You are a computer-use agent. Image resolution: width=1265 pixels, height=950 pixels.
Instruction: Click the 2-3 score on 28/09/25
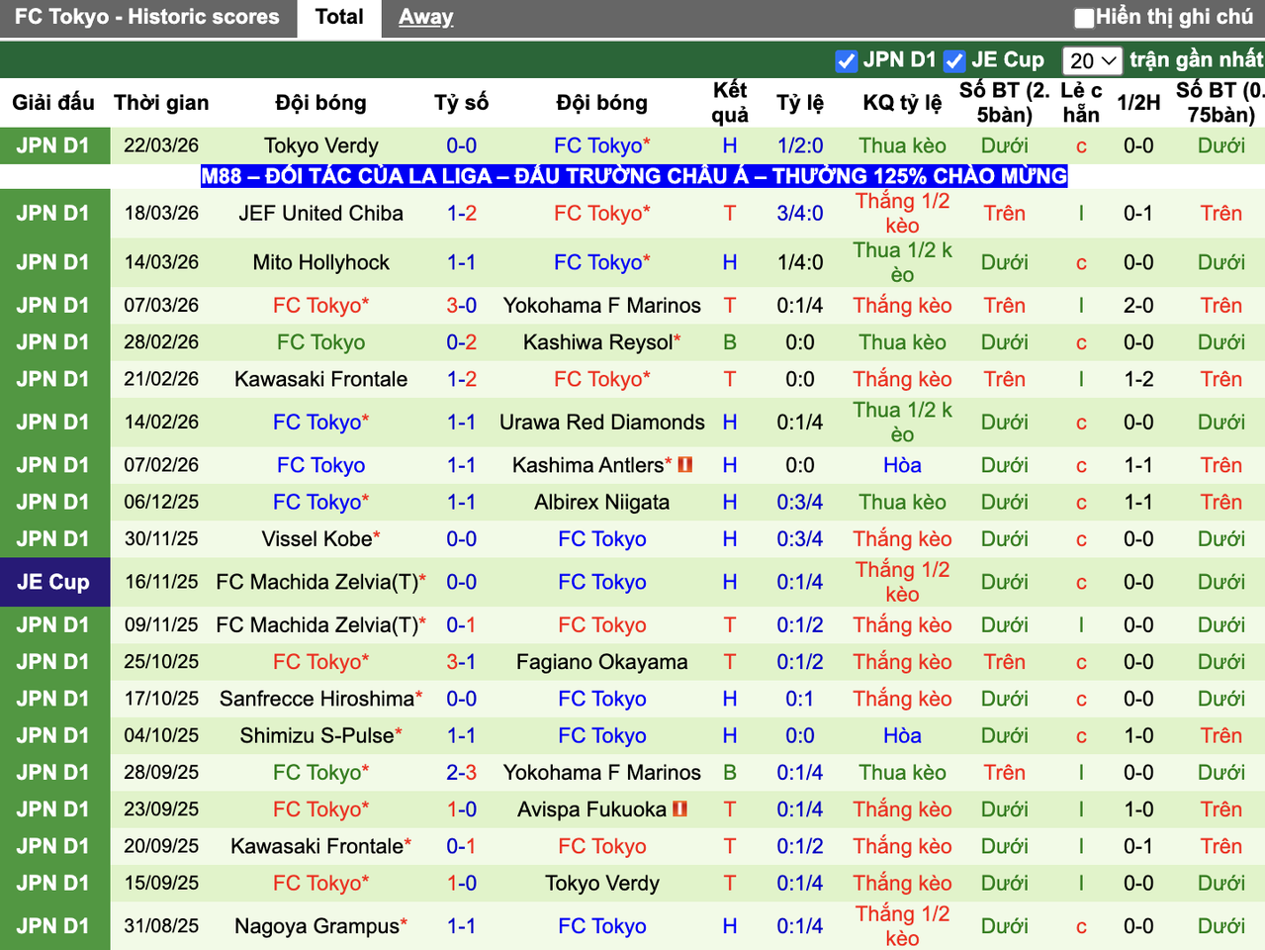(462, 772)
